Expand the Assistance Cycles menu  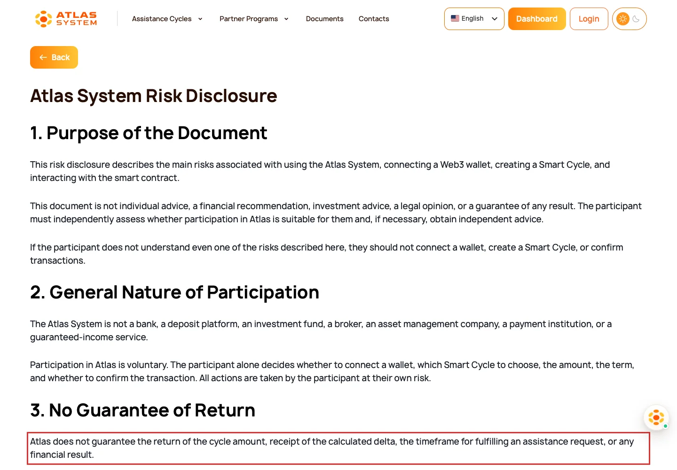(x=167, y=19)
